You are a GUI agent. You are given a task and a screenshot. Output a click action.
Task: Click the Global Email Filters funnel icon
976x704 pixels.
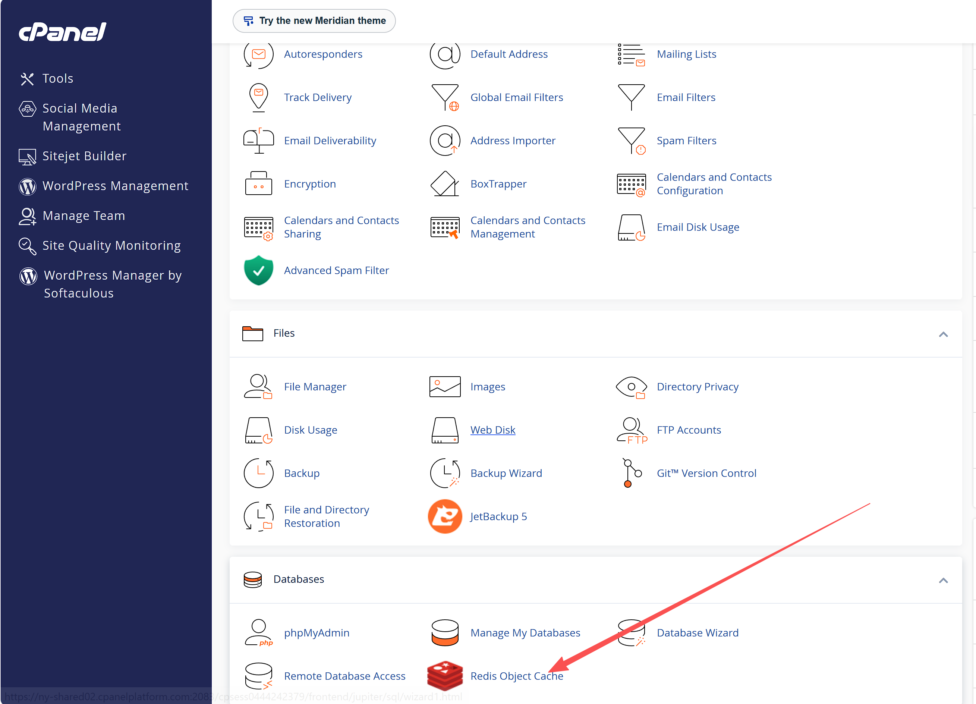445,98
